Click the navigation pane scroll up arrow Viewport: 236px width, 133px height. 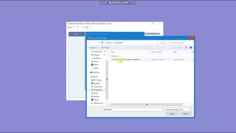click(x=107, y=51)
